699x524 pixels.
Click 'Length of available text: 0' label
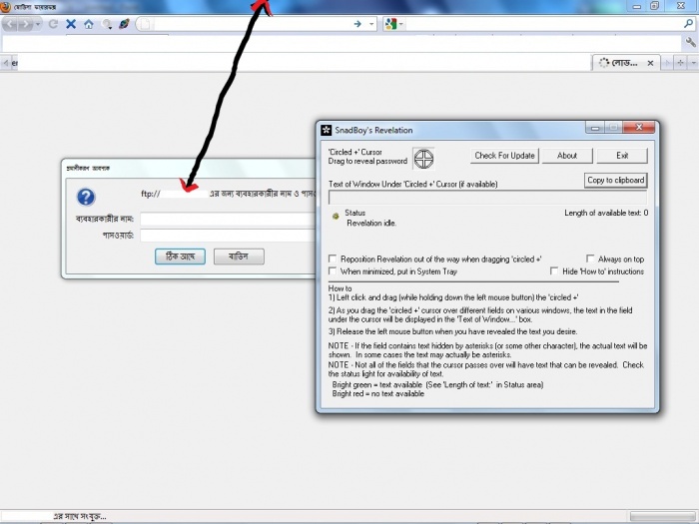606,213
